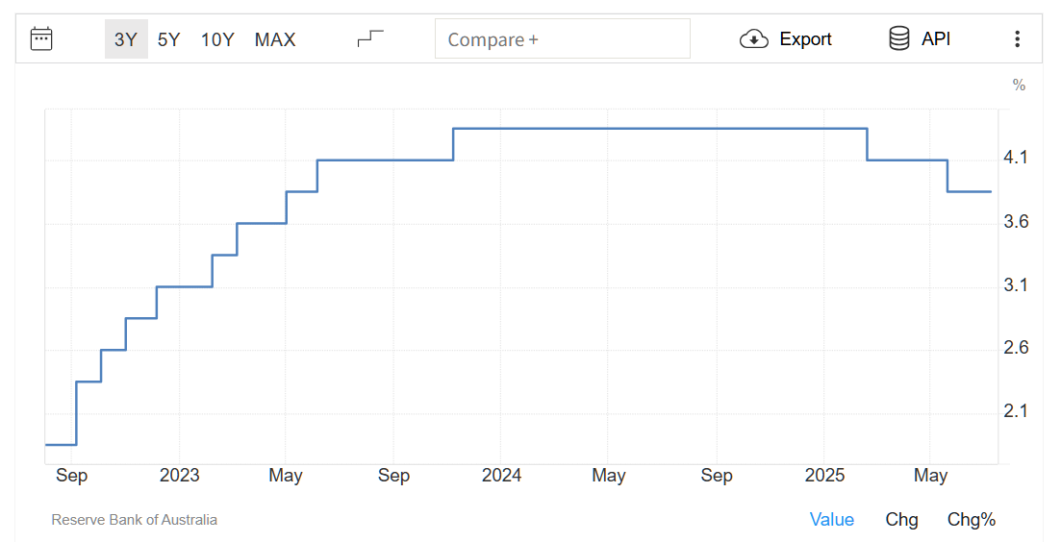
Task: Click the Export cloud download icon
Action: 753,39
